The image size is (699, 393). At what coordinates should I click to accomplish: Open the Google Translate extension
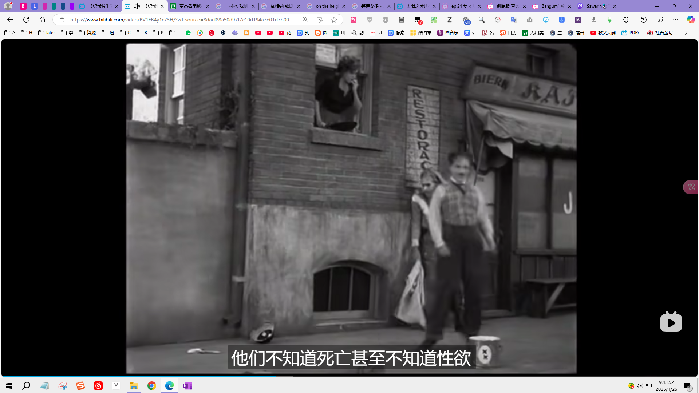(x=514, y=20)
